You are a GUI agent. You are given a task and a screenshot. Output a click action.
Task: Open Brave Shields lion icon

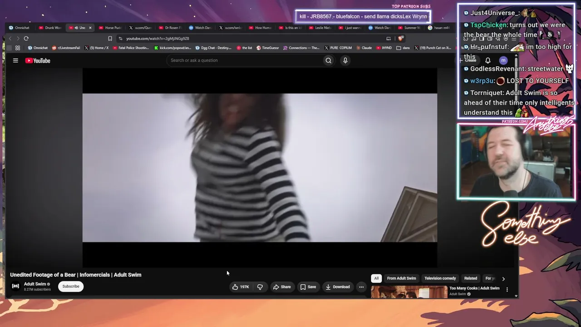(400, 39)
